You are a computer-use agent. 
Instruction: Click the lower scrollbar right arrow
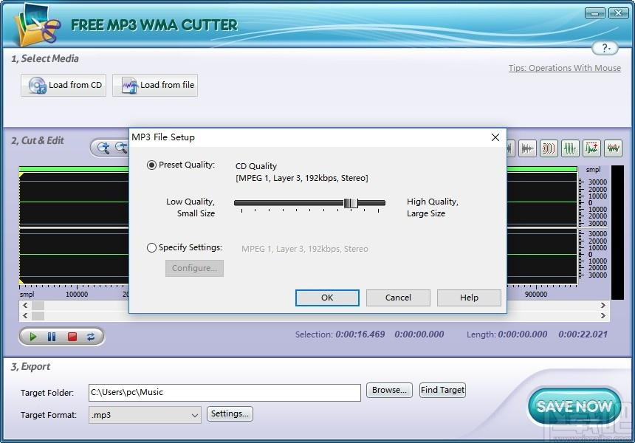coord(603,315)
